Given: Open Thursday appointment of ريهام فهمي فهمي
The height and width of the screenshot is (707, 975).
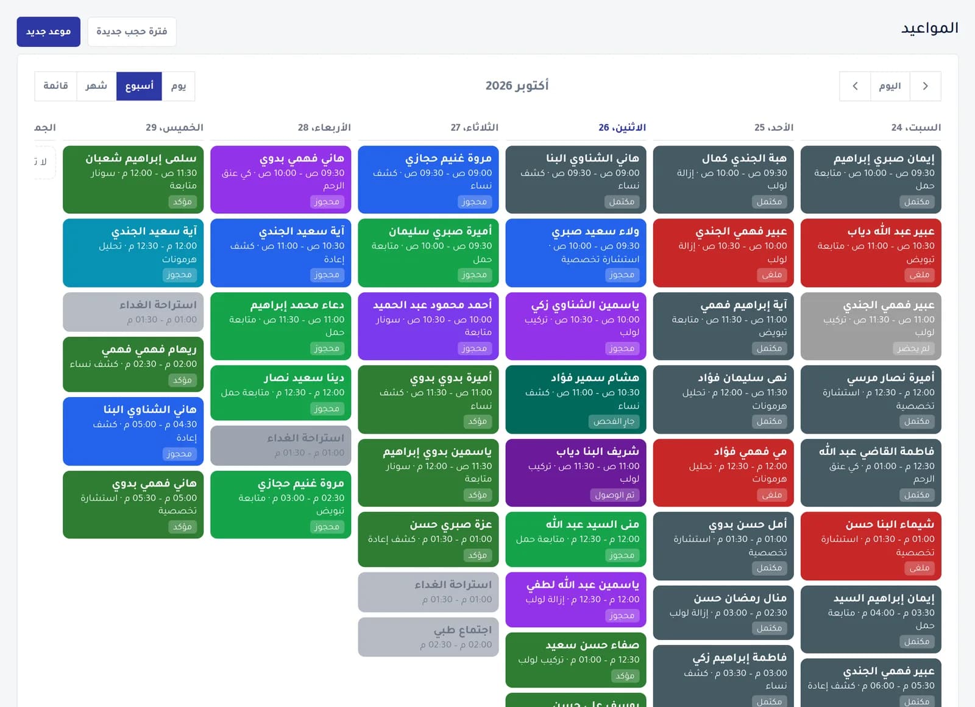Looking at the screenshot, I should coord(133,364).
